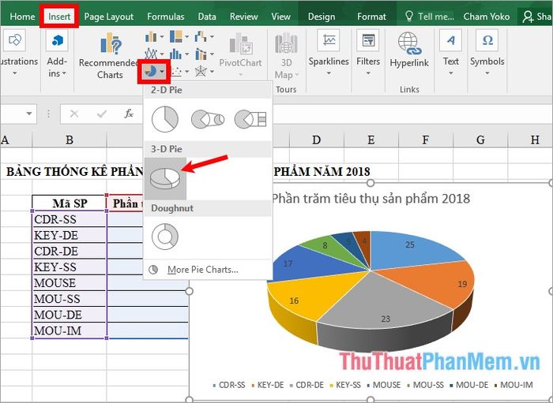Open the Insert Statistic (Histogram) Chart button

coord(179,54)
